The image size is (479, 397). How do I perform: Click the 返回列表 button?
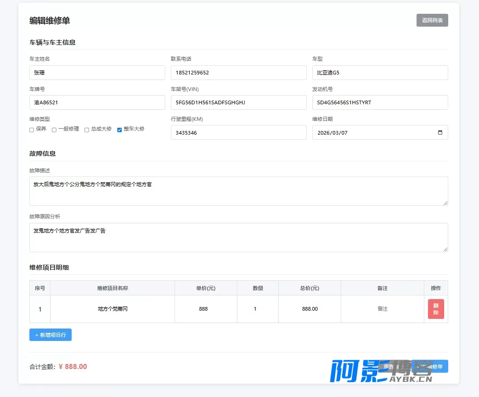point(432,20)
